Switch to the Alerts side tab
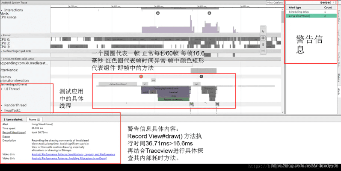 339,91
